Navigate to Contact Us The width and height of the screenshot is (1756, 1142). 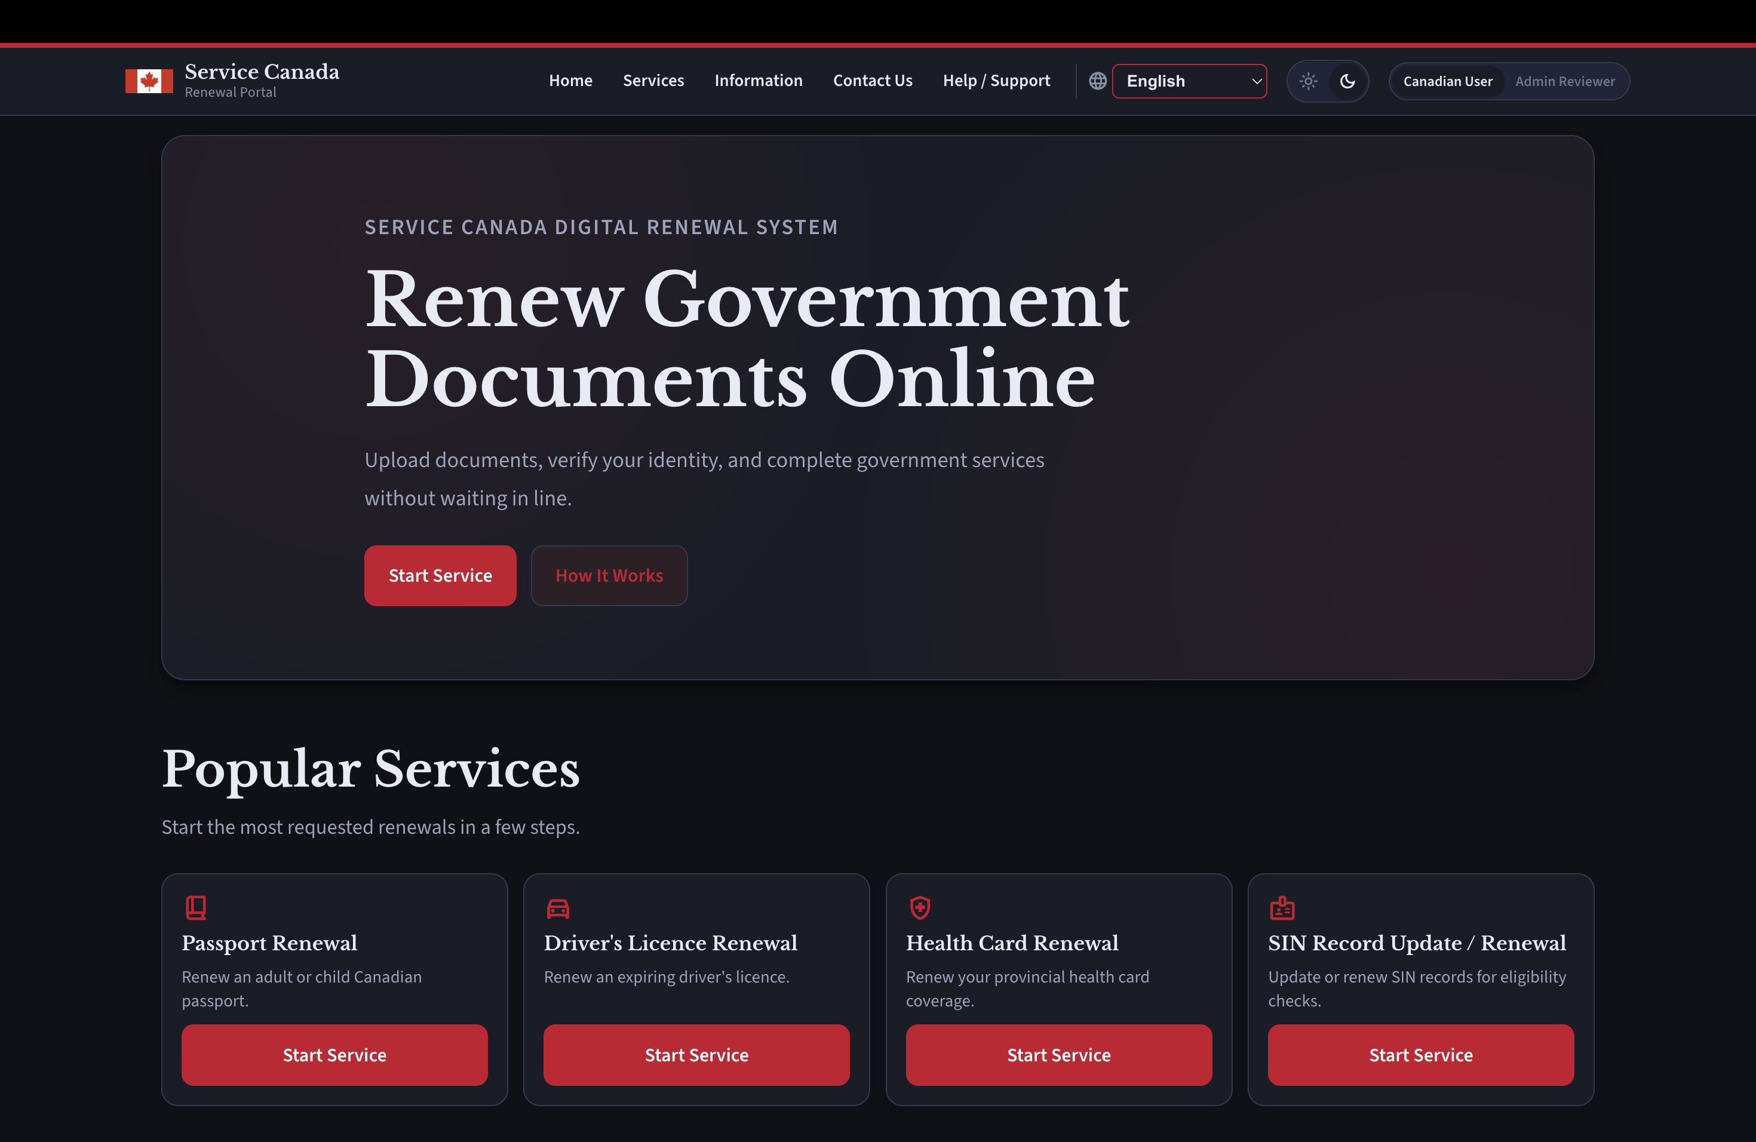(872, 81)
